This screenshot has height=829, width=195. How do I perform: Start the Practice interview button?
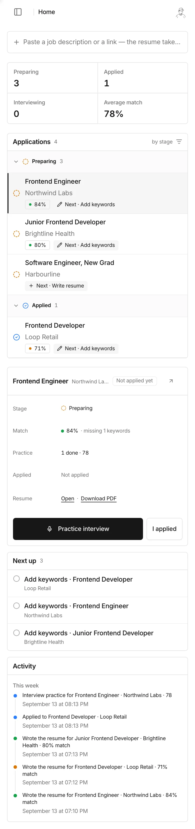click(x=78, y=529)
